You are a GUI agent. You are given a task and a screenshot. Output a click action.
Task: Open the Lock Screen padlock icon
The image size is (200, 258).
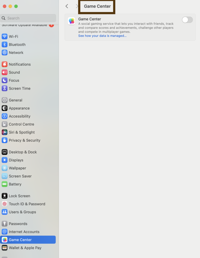pos(5,196)
